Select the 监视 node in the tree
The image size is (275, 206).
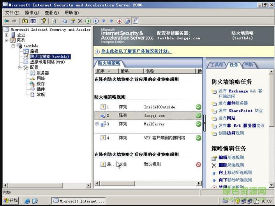pos(34,51)
